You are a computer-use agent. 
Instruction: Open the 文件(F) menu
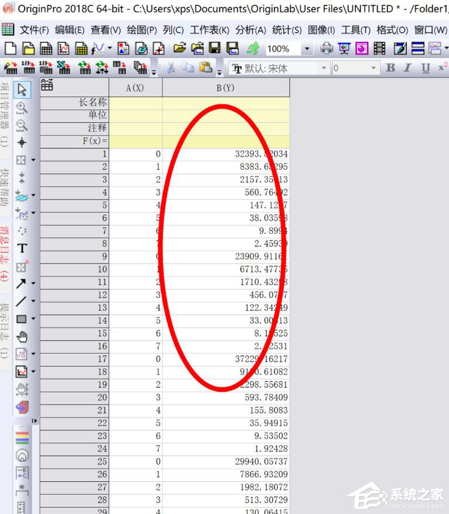(35, 30)
